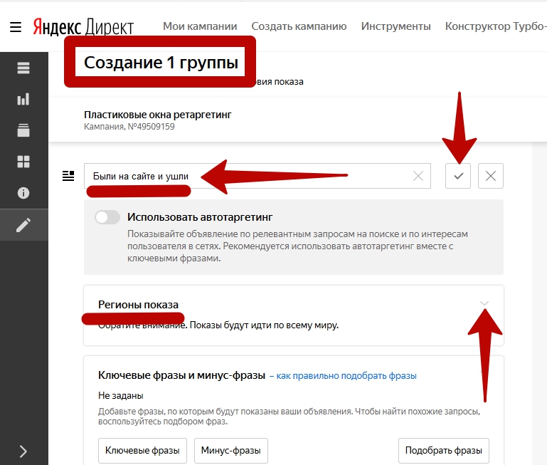Click the group name input field
Viewport: 547px width, 465px height.
(x=257, y=176)
